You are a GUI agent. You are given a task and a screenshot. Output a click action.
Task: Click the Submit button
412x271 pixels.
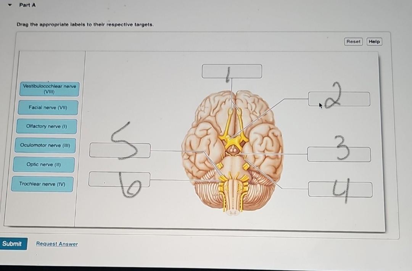pos(13,244)
